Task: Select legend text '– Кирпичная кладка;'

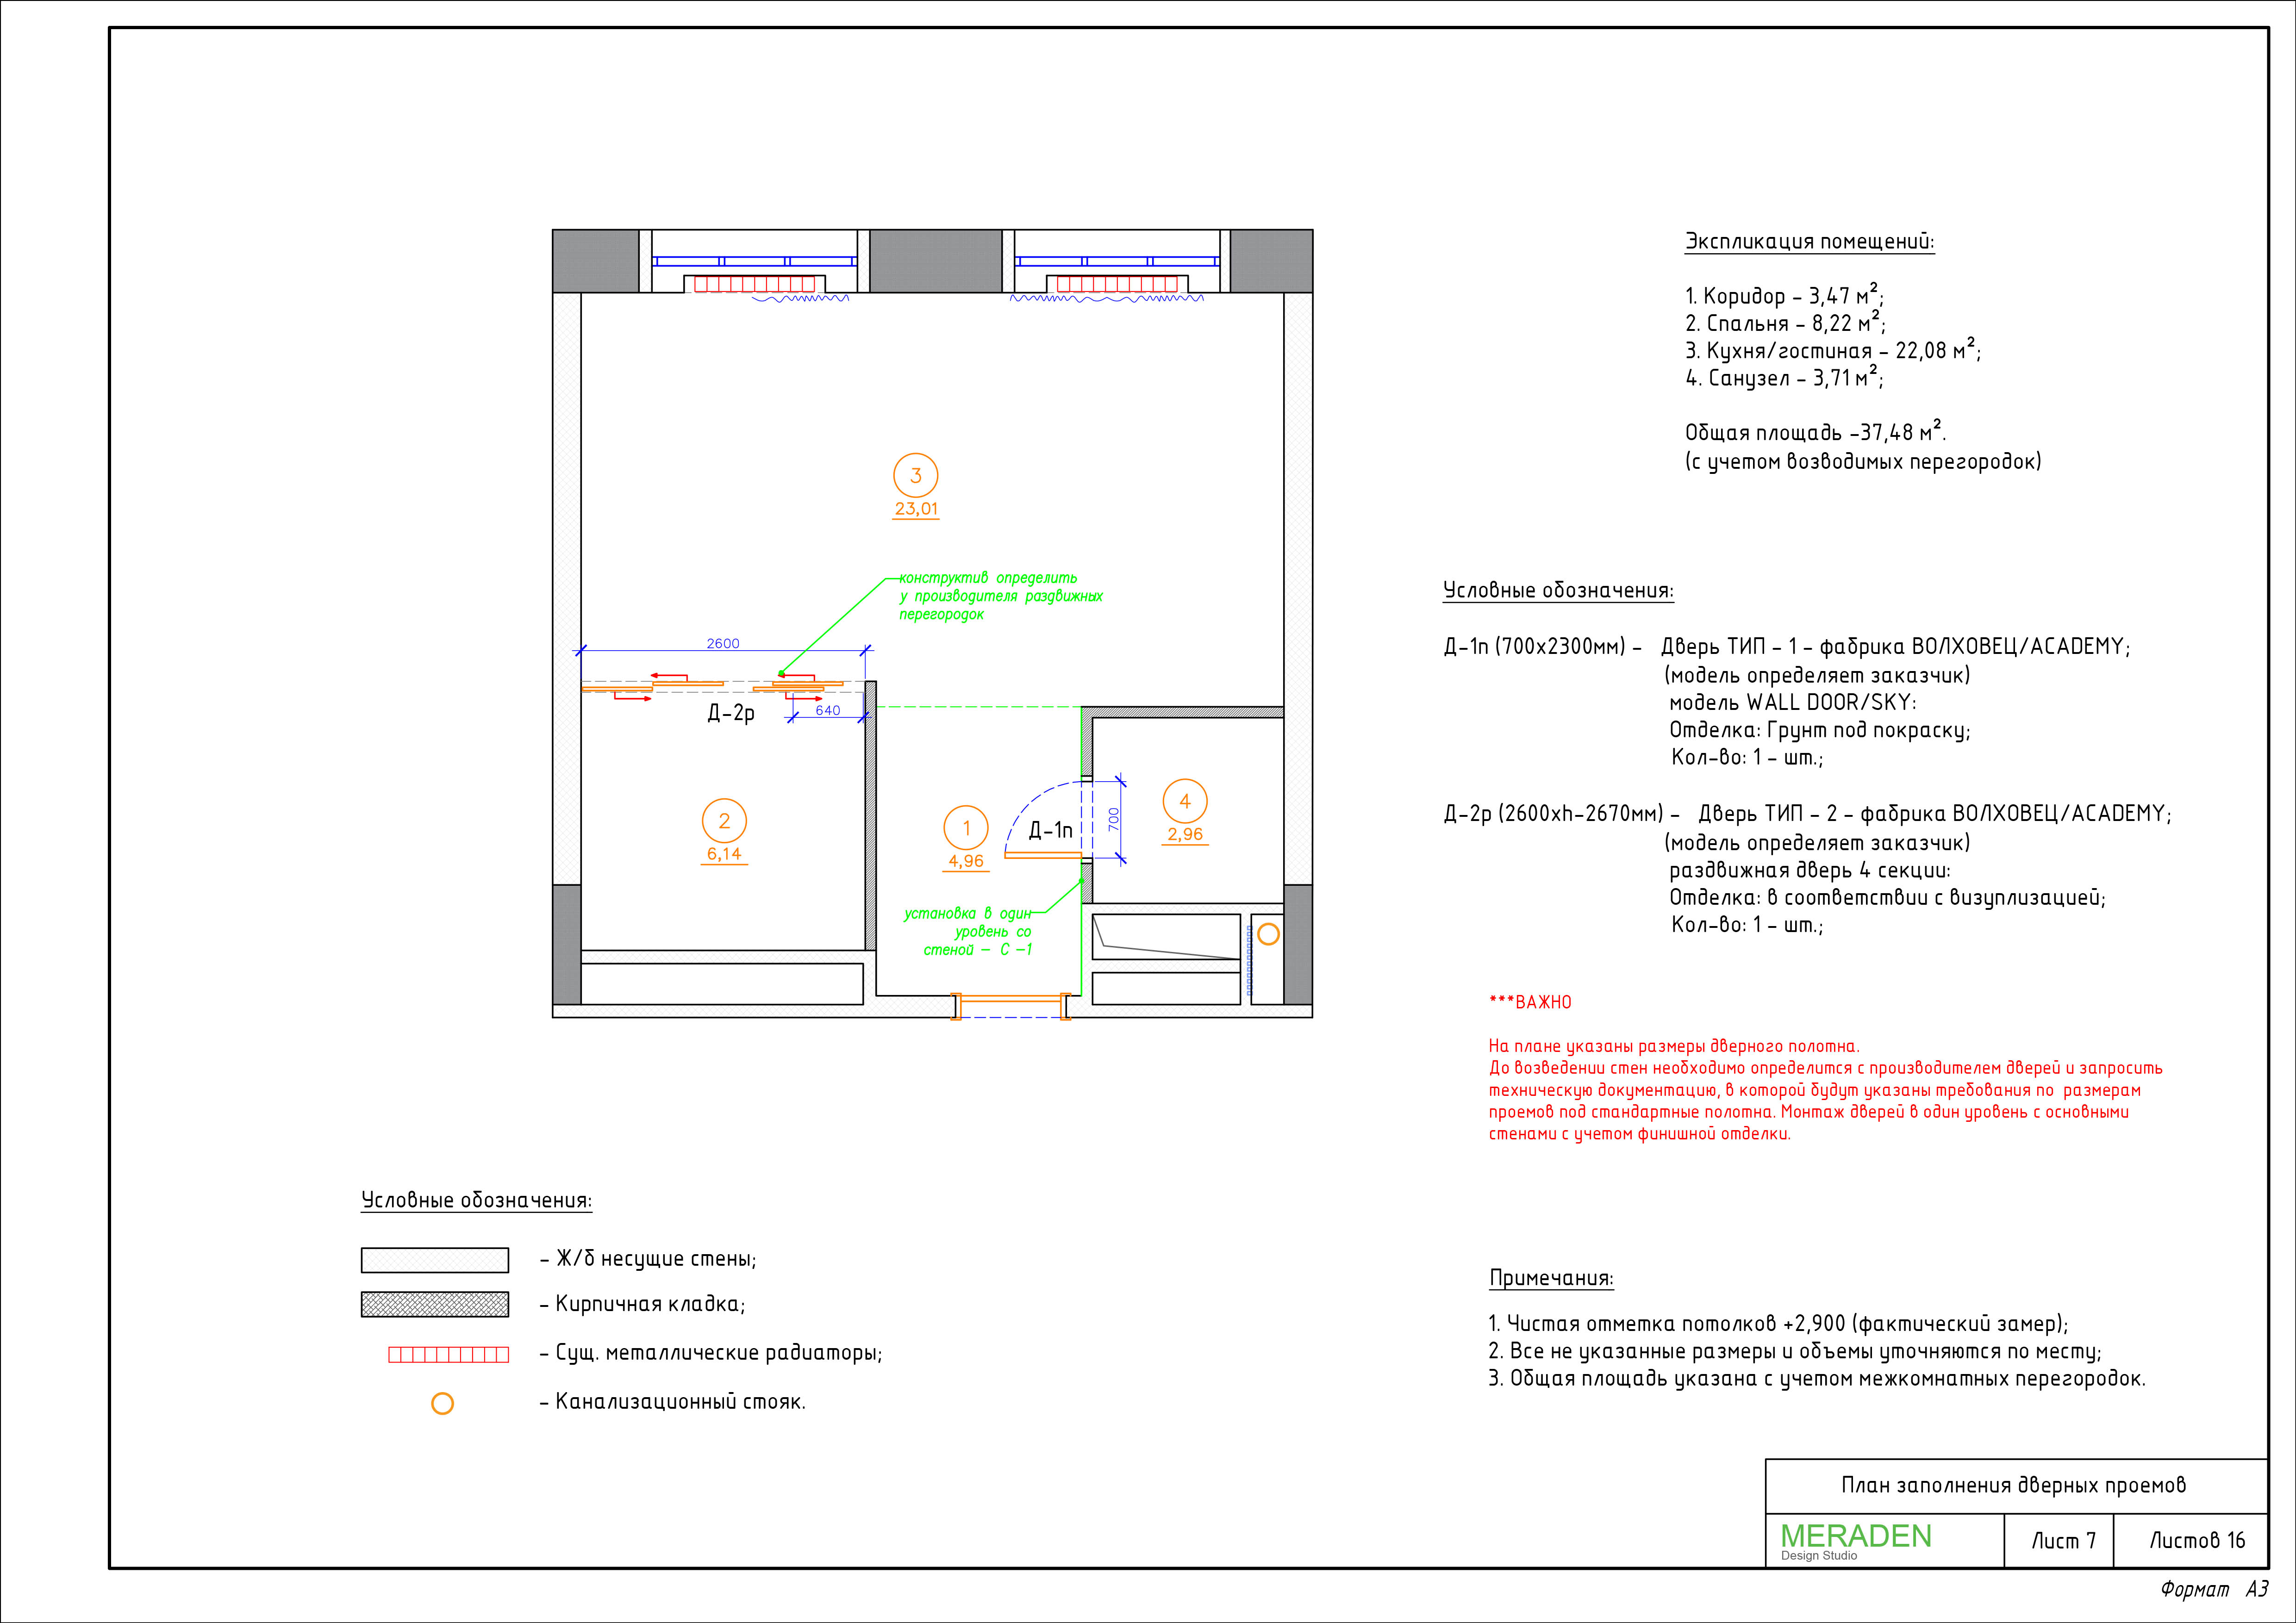Action: pyautogui.click(x=642, y=1304)
